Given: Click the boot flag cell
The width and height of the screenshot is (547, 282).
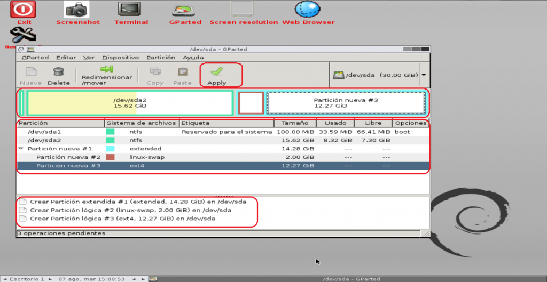Looking at the screenshot, I should [402, 132].
